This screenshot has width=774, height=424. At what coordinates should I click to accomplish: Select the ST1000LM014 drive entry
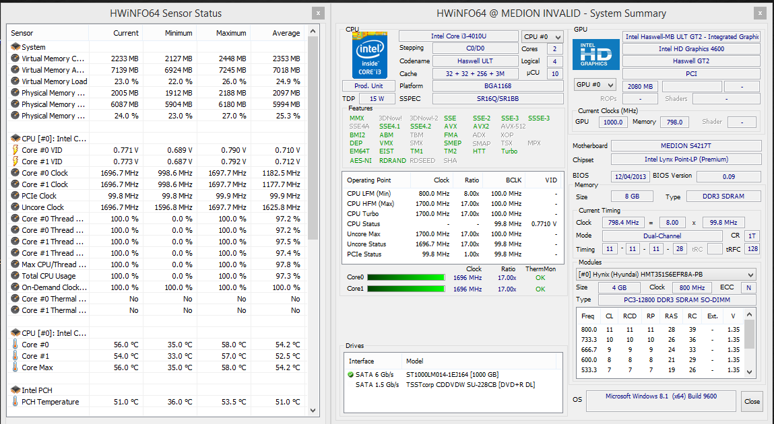pyautogui.click(x=452, y=375)
